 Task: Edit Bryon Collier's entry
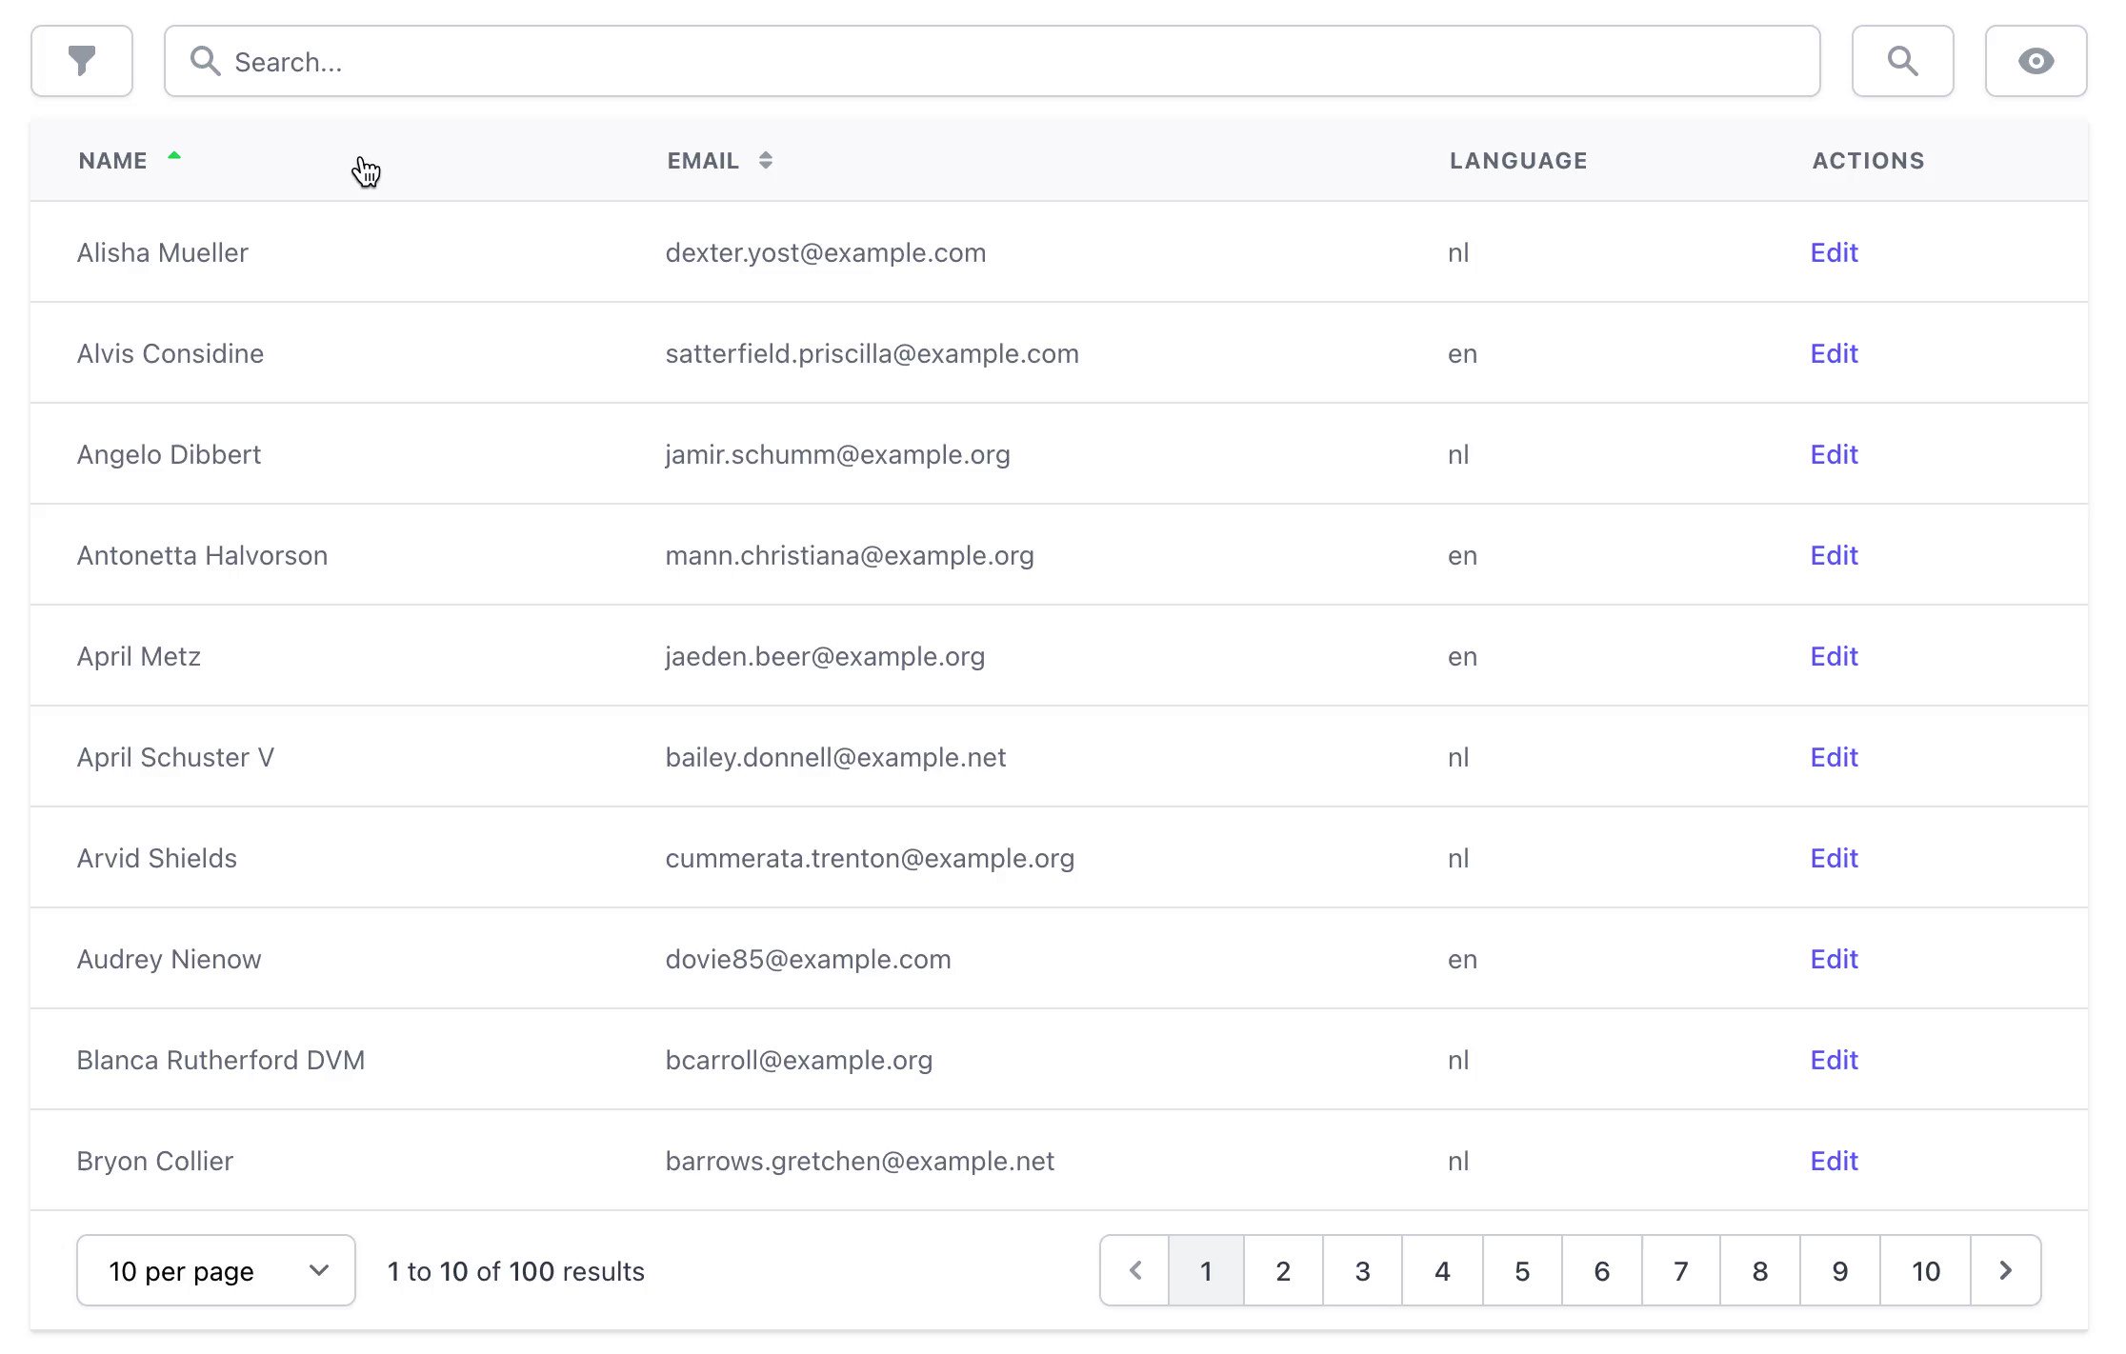(1834, 1161)
